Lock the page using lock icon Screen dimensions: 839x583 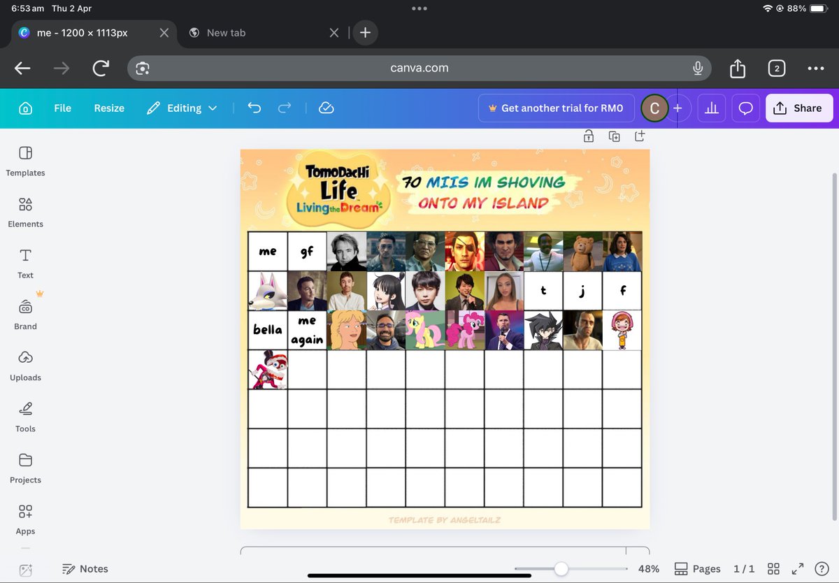589,136
